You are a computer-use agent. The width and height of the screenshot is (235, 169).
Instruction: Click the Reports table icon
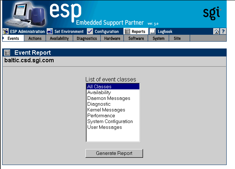(x=127, y=31)
